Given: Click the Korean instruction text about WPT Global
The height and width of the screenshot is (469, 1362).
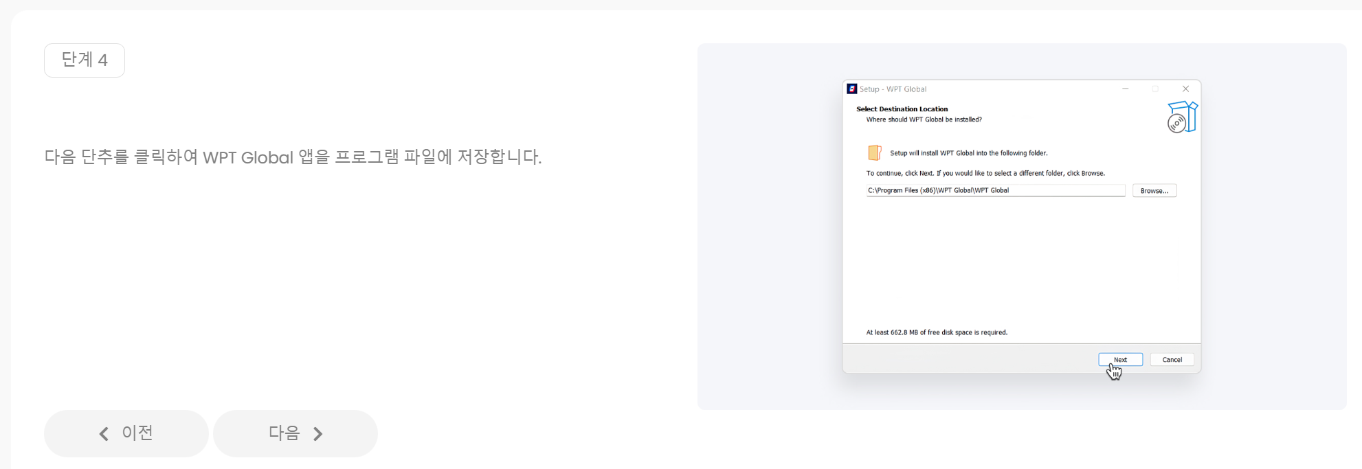Looking at the screenshot, I should click(293, 157).
